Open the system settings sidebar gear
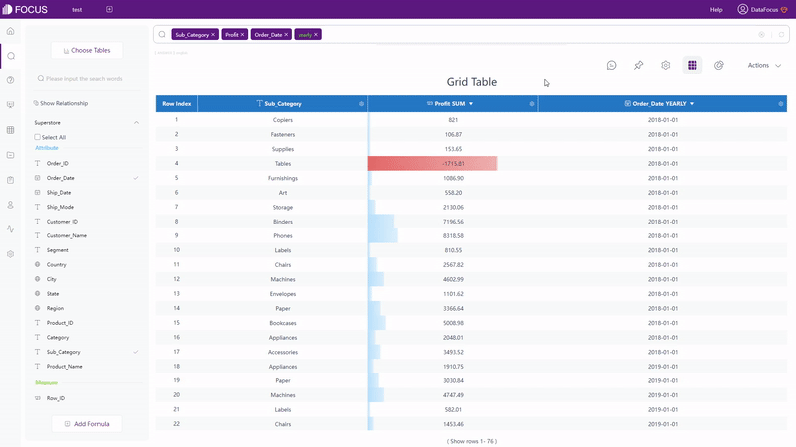This screenshot has height=447, width=796. point(10,254)
